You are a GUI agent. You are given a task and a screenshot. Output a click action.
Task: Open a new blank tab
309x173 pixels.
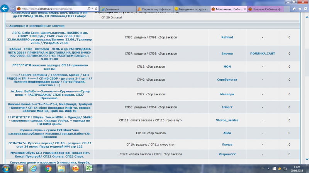pos(287,9)
